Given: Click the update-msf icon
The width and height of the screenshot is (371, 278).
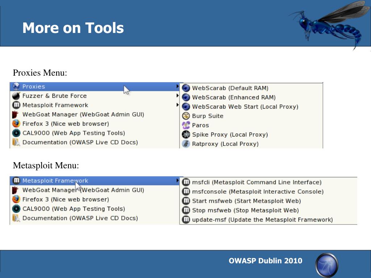Looking at the screenshot, I should pos(186,220).
